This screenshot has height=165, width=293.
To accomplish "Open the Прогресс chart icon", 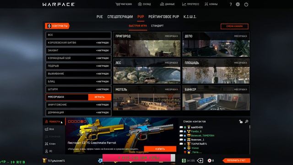I will click(x=184, y=4).
